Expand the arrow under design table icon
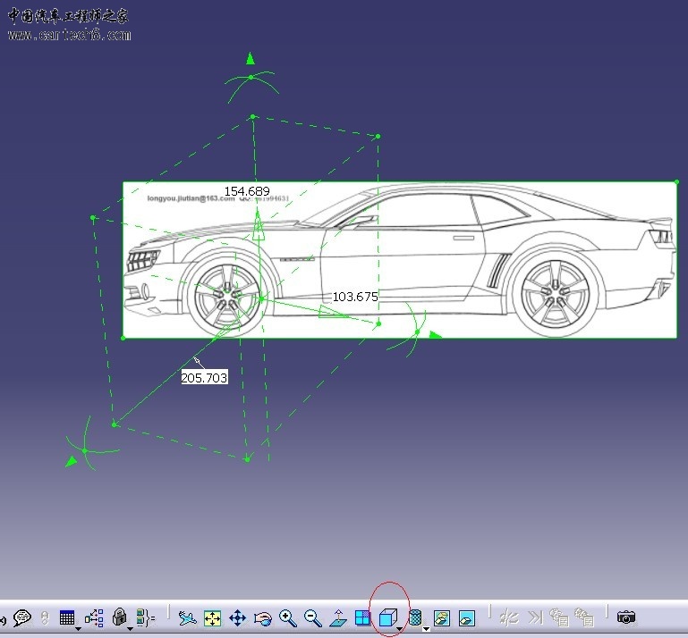688x638 pixels. pyautogui.click(x=79, y=629)
